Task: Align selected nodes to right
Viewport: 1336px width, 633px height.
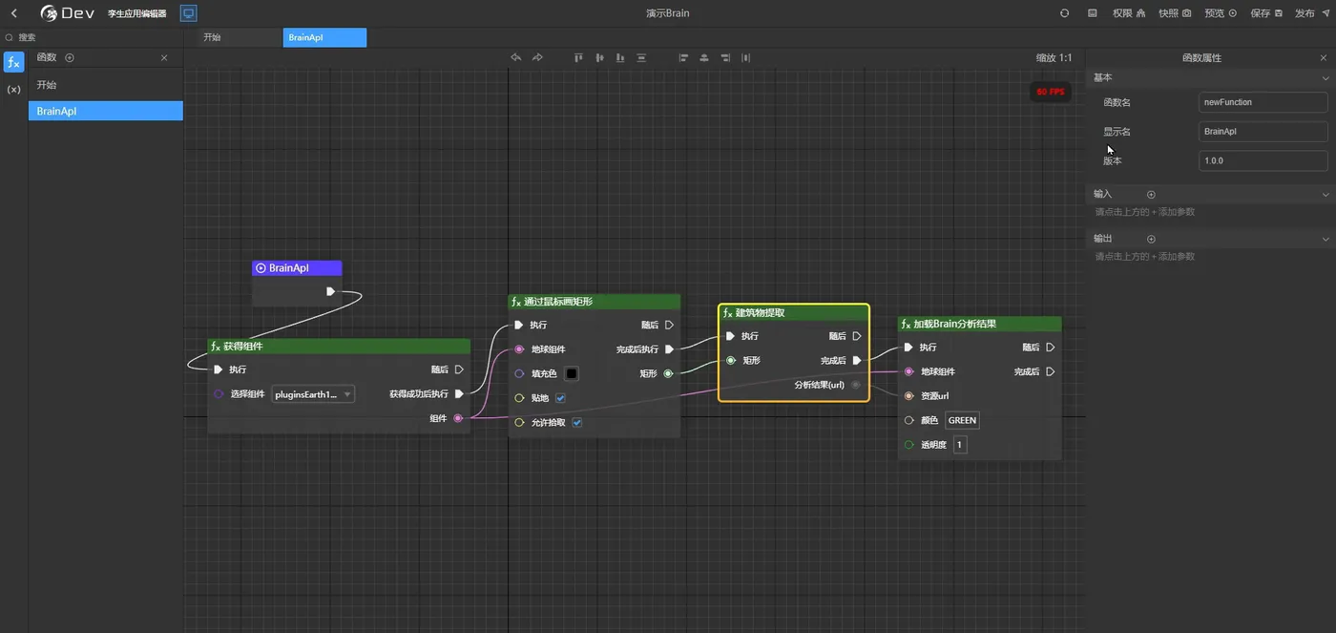Action: 725,58
